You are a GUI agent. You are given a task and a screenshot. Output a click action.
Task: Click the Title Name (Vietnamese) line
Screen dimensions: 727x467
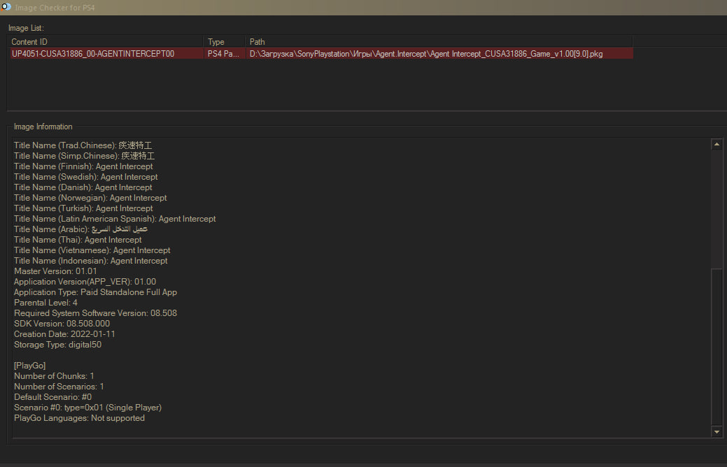pos(92,250)
